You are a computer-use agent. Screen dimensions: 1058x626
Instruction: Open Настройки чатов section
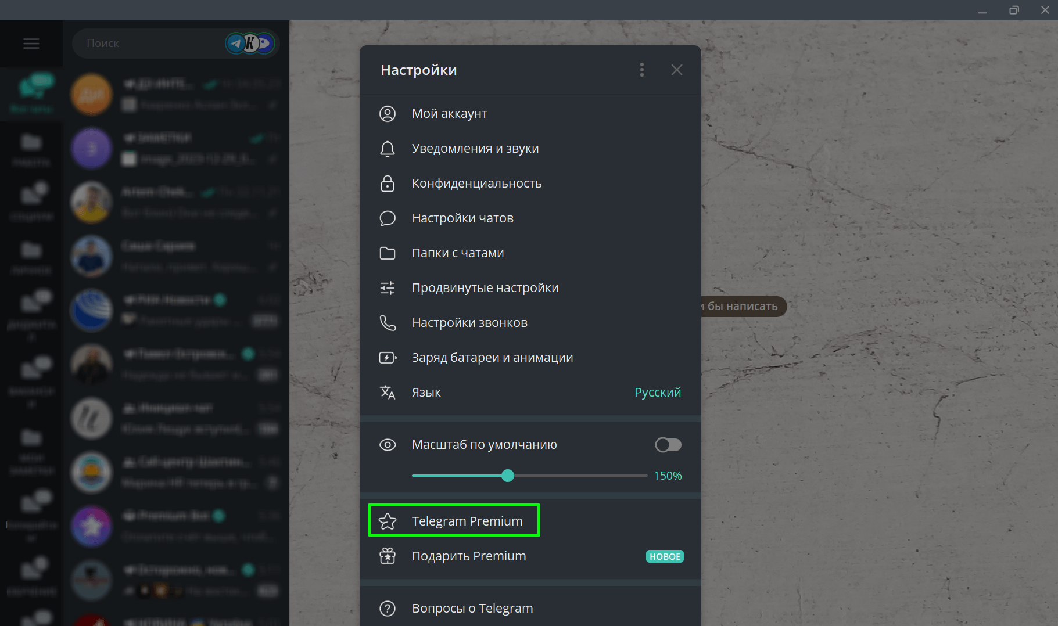pyautogui.click(x=530, y=218)
